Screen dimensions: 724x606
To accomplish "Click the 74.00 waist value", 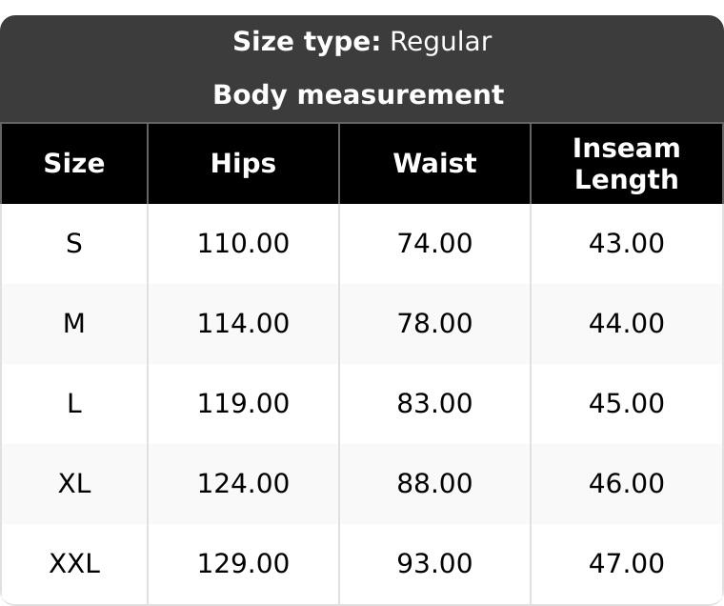I will (435, 243).
